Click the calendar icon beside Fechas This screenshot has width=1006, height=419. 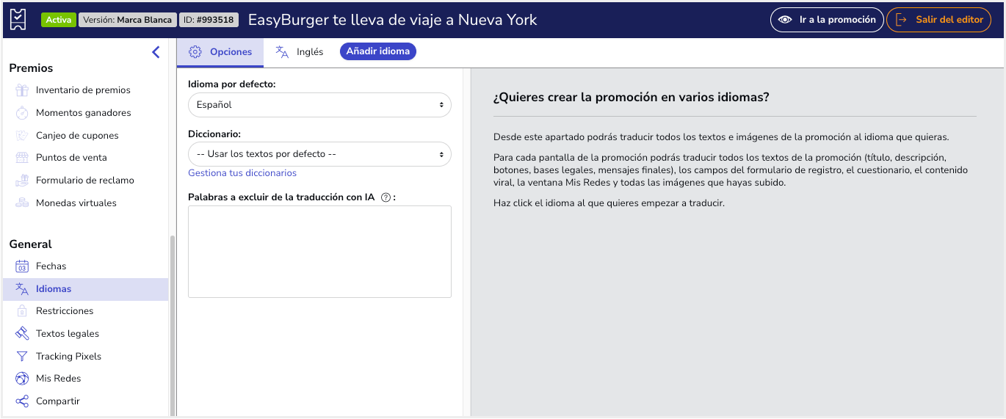coord(22,266)
